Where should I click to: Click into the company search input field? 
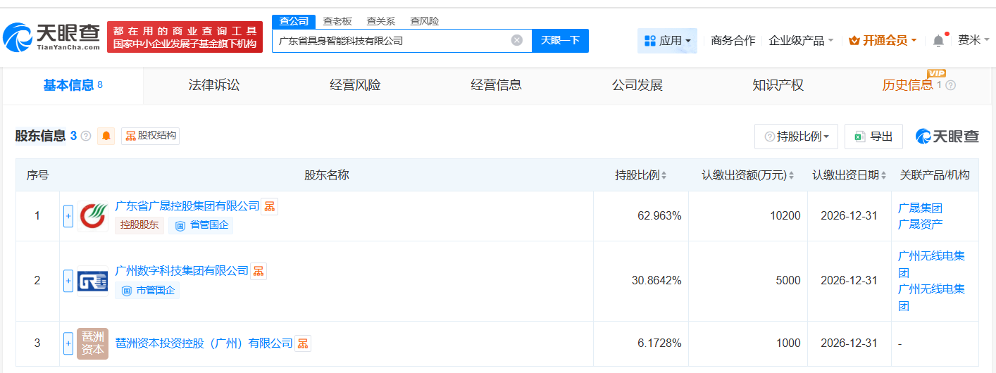pos(391,41)
